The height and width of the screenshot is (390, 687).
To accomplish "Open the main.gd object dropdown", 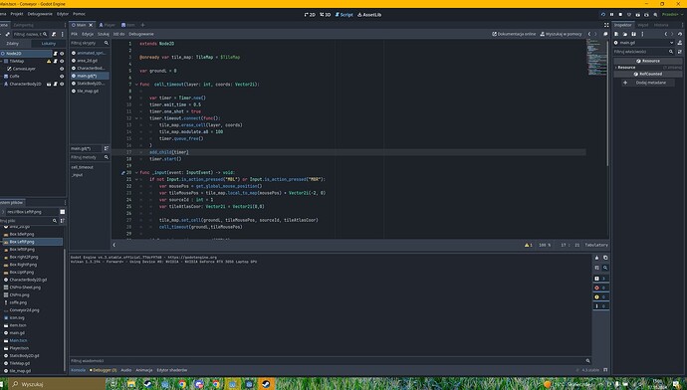I will [644, 43].
